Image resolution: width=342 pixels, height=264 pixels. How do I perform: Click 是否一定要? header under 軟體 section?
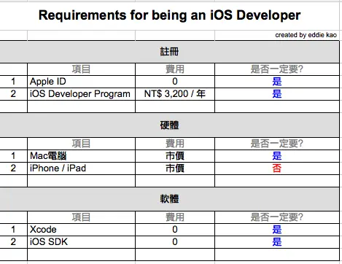coord(277,217)
